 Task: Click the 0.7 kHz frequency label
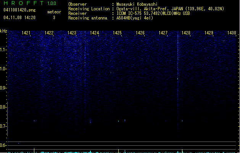tap(3, 126)
